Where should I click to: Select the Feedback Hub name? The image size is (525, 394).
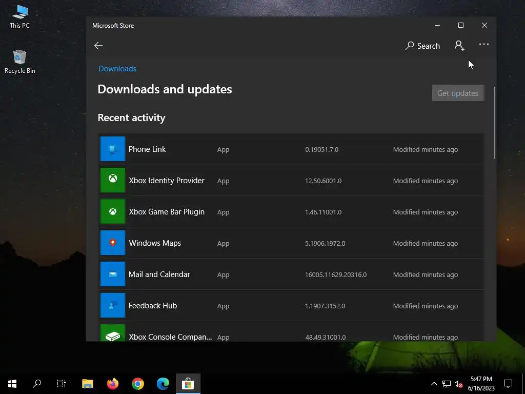point(153,306)
